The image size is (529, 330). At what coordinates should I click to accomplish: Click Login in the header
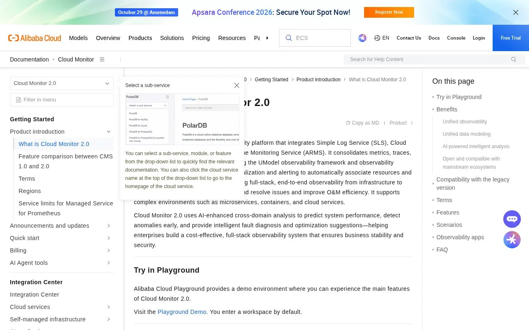pyautogui.click(x=479, y=38)
